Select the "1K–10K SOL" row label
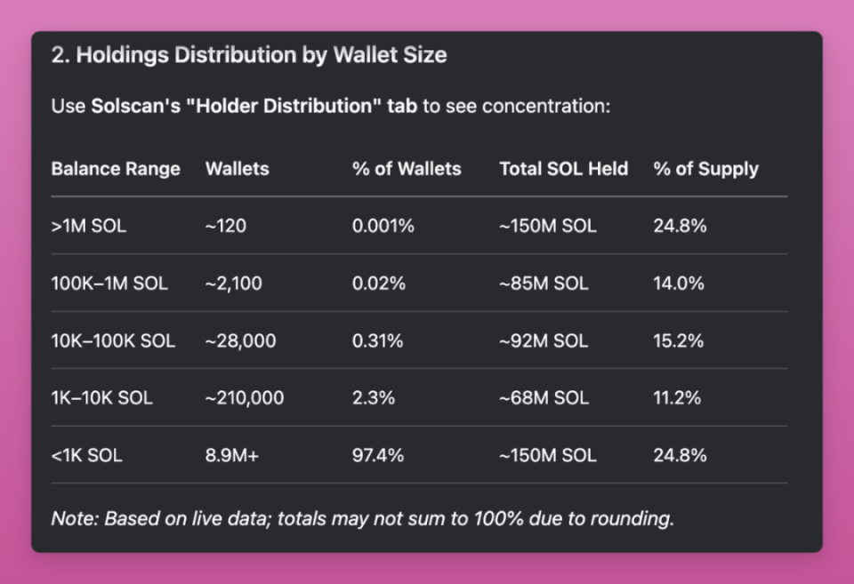This screenshot has width=854, height=584. click(101, 398)
